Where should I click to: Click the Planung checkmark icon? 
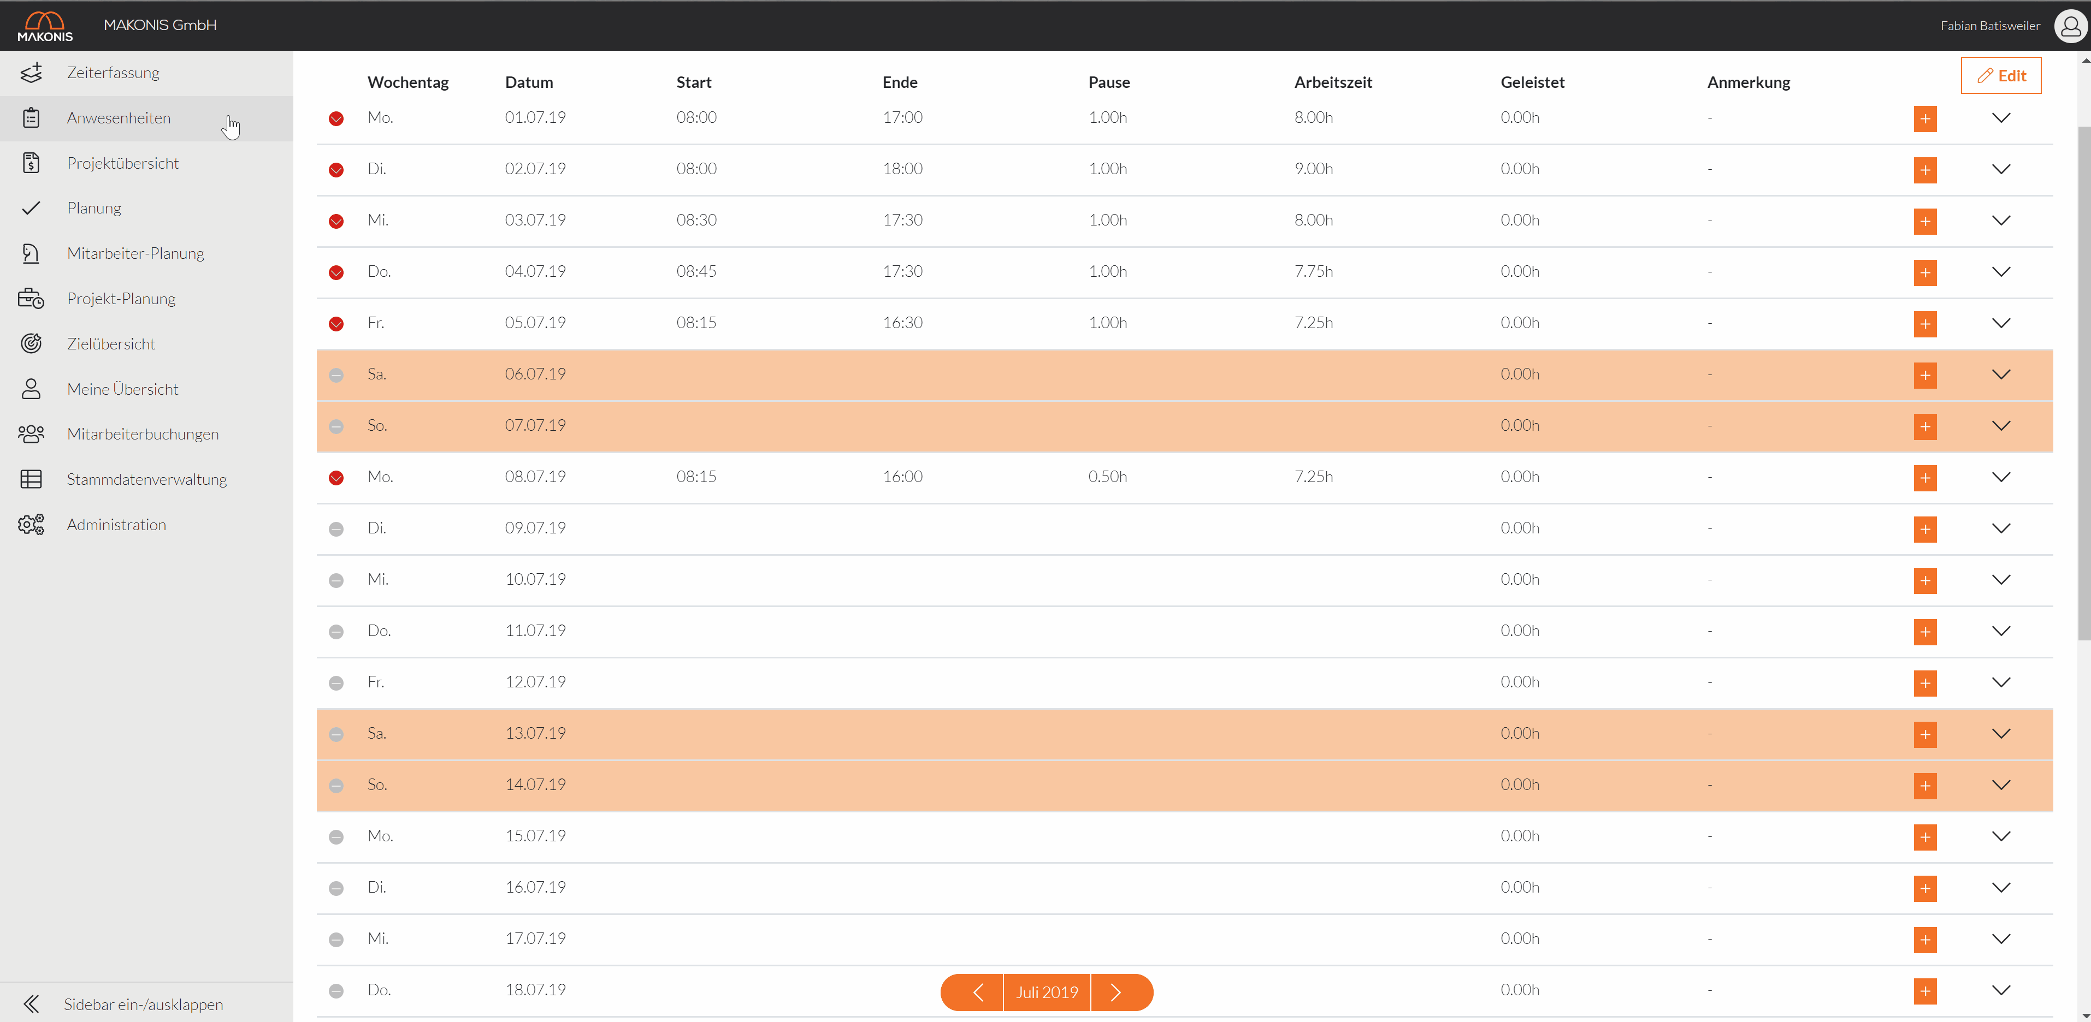[x=31, y=207]
